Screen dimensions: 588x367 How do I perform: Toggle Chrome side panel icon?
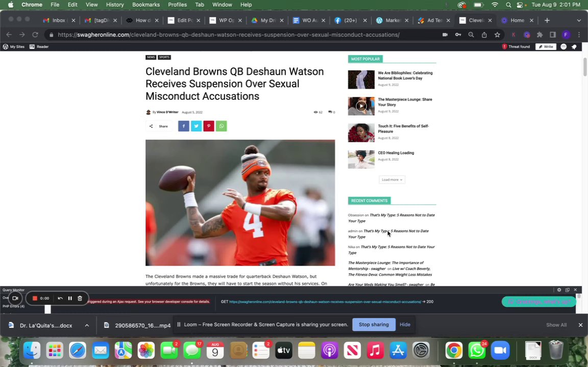click(553, 35)
